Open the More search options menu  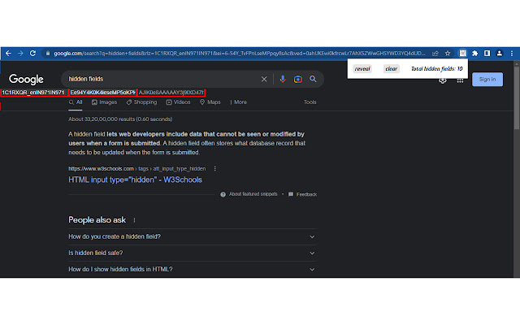pyautogui.click(x=238, y=102)
